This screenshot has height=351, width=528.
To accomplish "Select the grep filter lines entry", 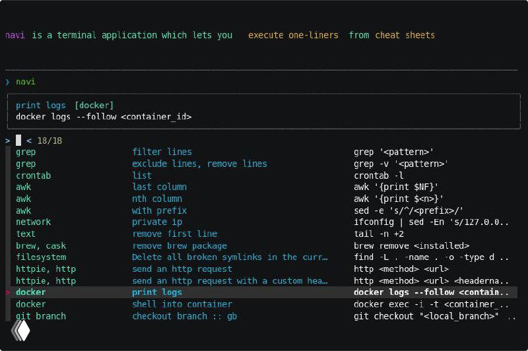I will [x=162, y=152].
